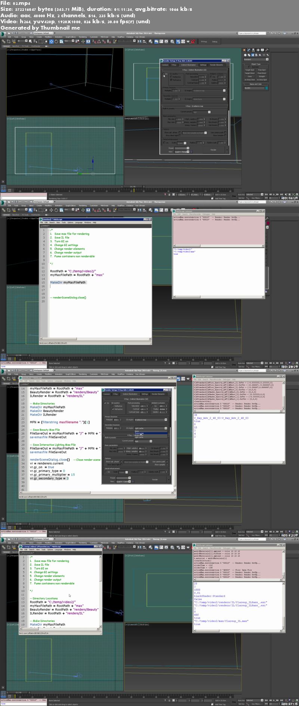Screen dimensions: 299x706
Task: Open Create panel icon in first frame
Action: tap(244, 50)
